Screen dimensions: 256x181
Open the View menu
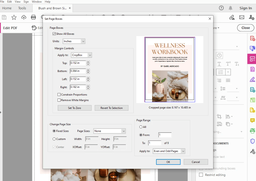click(x=18, y=2)
